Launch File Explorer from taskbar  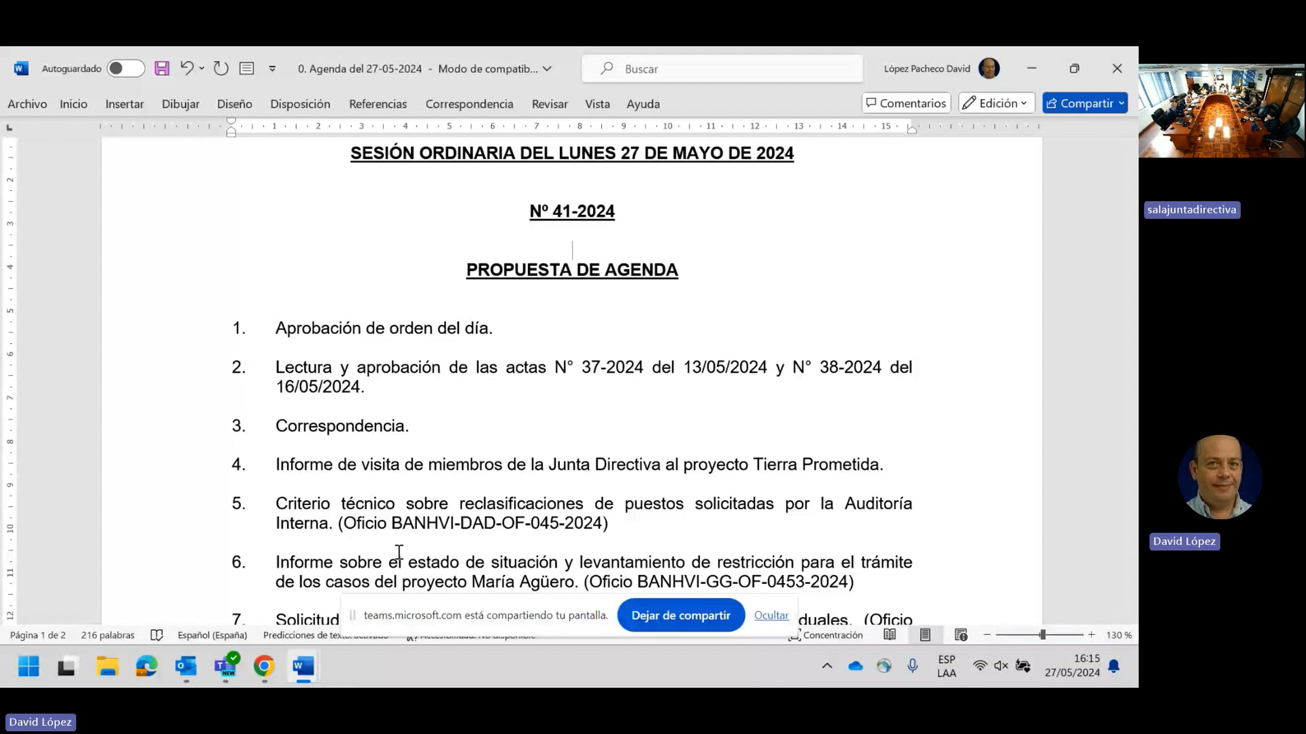(x=107, y=666)
